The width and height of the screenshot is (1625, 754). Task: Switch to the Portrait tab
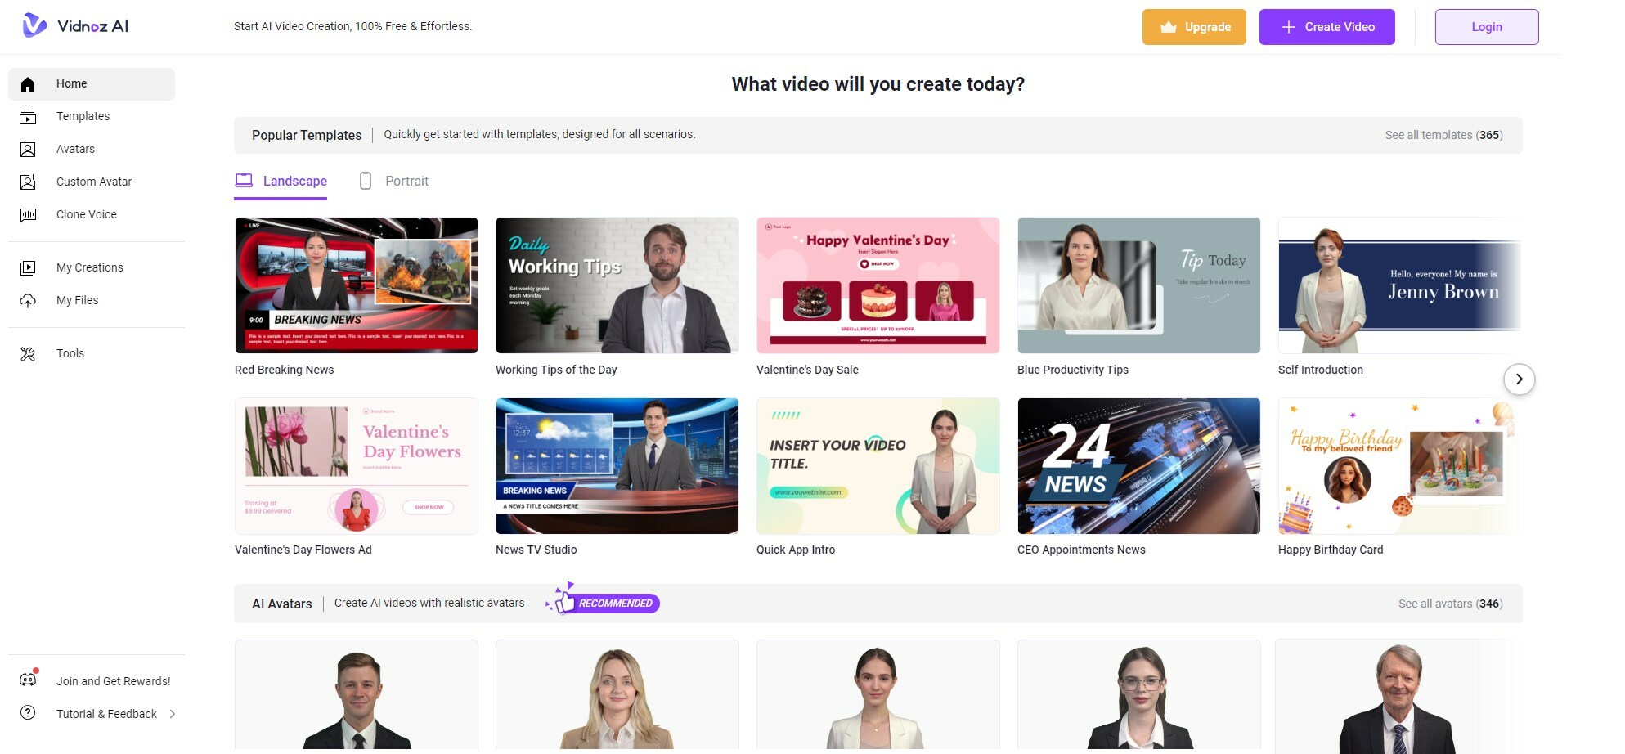click(394, 182)
